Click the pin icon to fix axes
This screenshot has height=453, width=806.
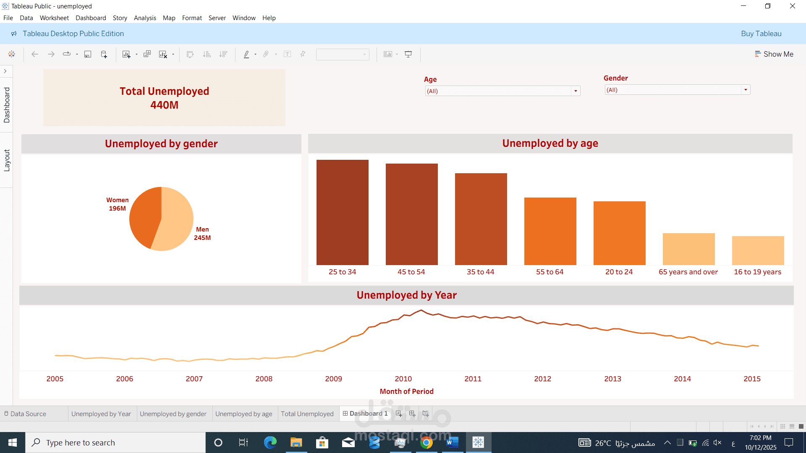tap(302, 54)
